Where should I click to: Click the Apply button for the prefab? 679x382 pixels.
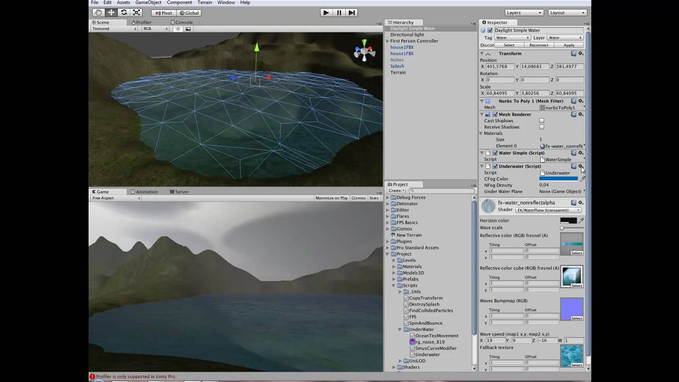pos(569,45)
